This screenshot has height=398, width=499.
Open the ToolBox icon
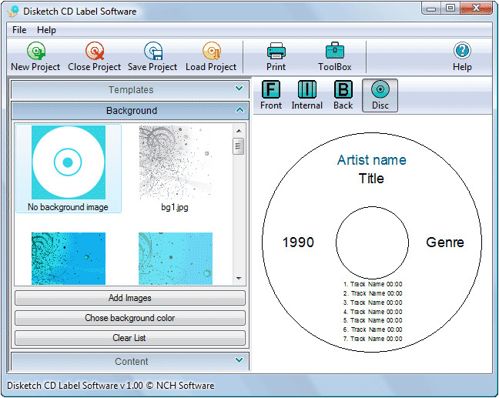coord(335,50)
